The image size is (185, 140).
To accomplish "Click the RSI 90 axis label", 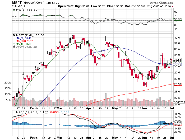I will point(176,12).
